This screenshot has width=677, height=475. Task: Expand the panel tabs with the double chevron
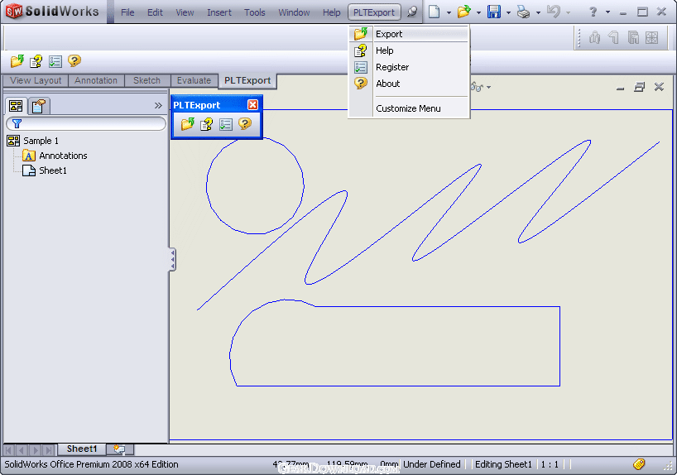pos(158,105)
